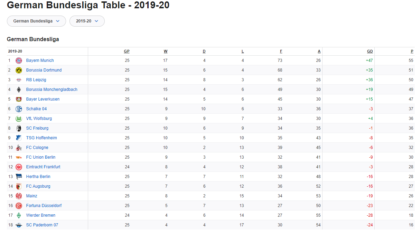
Task: Click the Eintracht Frankfurt eagle crest
Action: (x=19, y=167)
